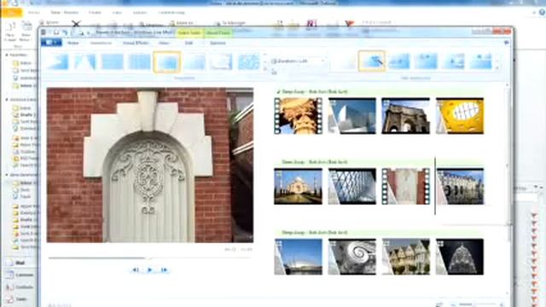Click Save icon in Movie Maker title bar

coord(56,32)
